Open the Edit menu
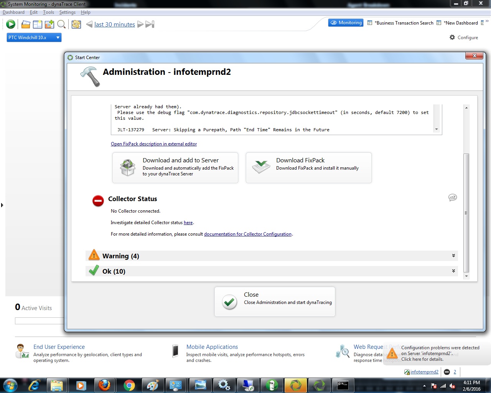The height and width of the screenshot is (393, 491). (34, 12)
